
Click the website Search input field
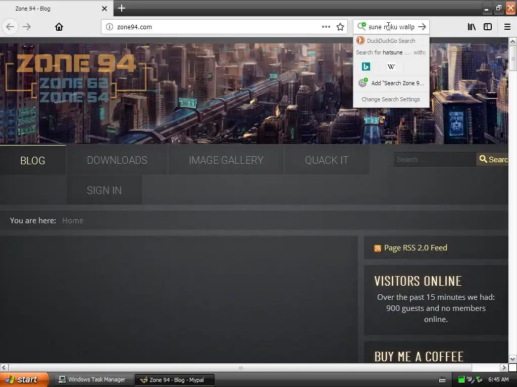[435, 159]
